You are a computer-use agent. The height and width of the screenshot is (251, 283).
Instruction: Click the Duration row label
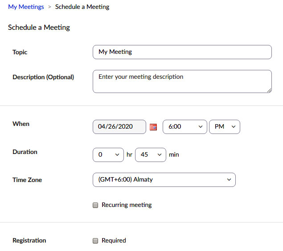[x=25, y=152]
